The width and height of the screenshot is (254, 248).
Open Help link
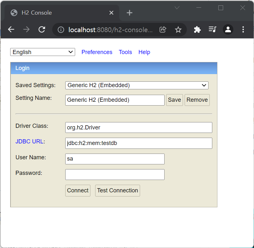(144, 52)
